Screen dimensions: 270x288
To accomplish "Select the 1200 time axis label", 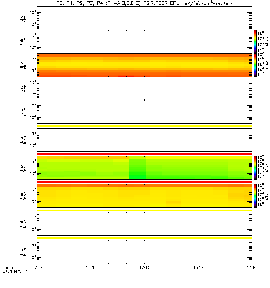I will coord(37,267).
